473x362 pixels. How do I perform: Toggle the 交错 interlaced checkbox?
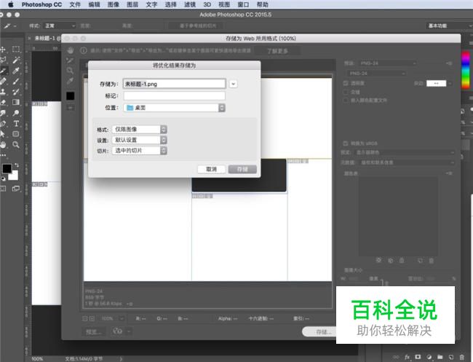click(346, 92)
